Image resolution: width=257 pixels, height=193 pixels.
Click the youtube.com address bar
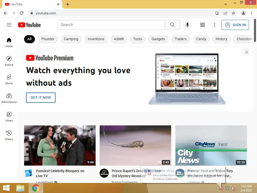121,13
